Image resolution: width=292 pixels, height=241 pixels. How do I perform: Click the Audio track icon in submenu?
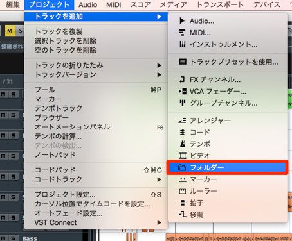click(183, 21)
